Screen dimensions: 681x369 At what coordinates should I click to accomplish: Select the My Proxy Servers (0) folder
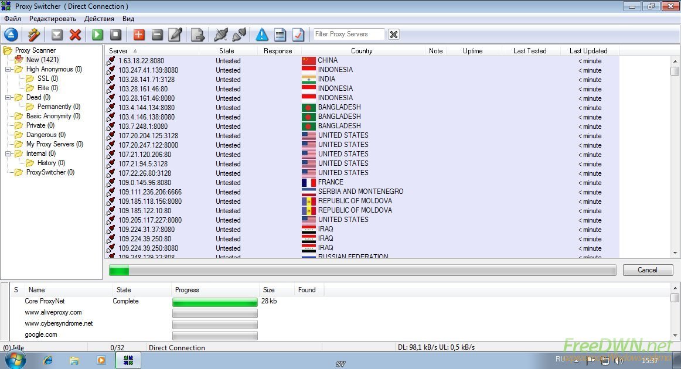[55, 144]
